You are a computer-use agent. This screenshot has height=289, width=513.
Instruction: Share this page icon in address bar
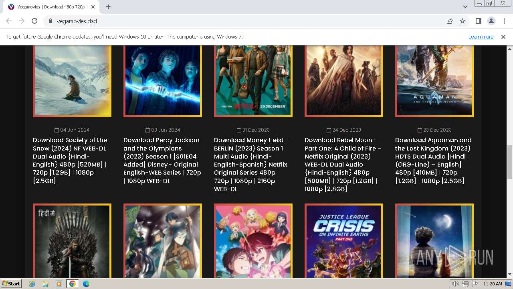click(x=450, y=21)
